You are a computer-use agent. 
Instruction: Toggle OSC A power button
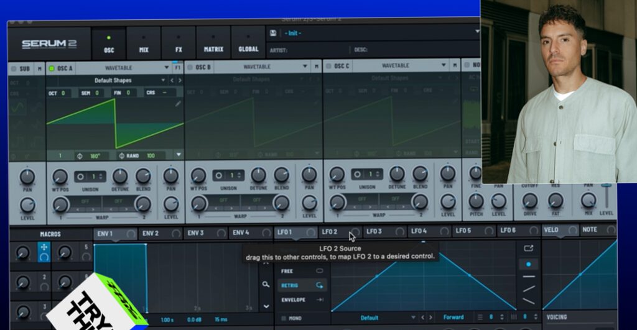(52, 68)
